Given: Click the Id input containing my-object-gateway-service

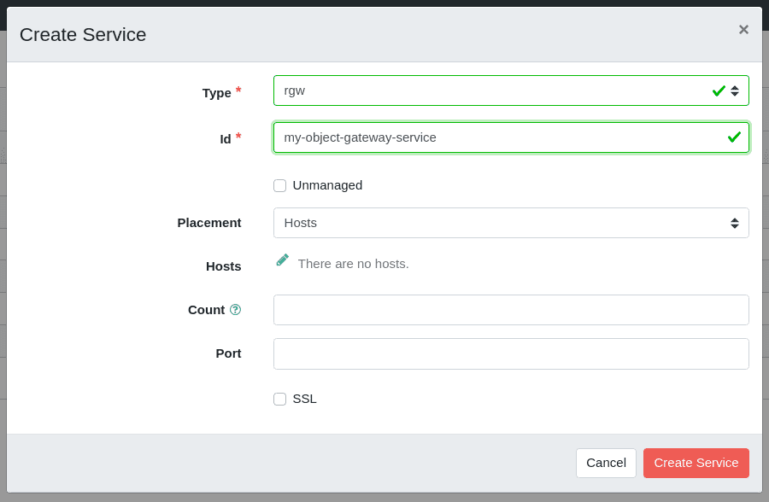Looking at the screenshot, I should click(511, 137).
